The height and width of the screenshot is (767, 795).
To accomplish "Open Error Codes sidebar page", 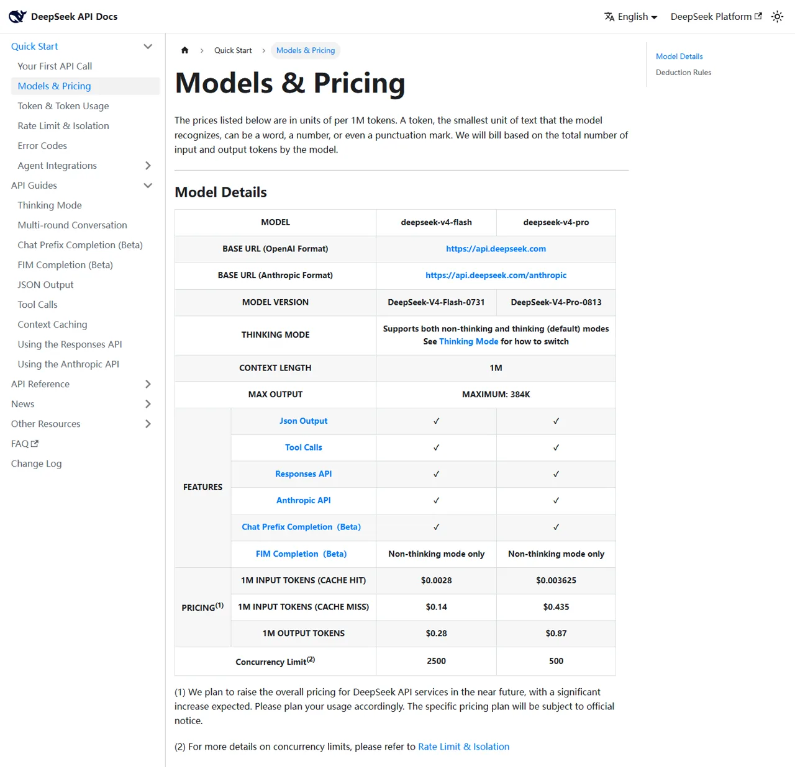I will tap(42, 146).
